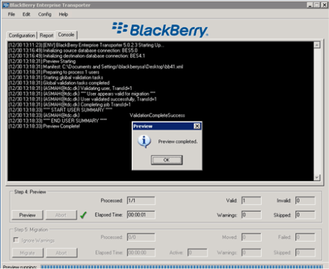Click the Failed count field
The image size is (329, 269).
click(305, 238)
